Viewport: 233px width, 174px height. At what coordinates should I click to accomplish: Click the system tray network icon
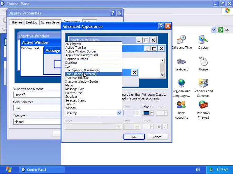click(211, 170)
